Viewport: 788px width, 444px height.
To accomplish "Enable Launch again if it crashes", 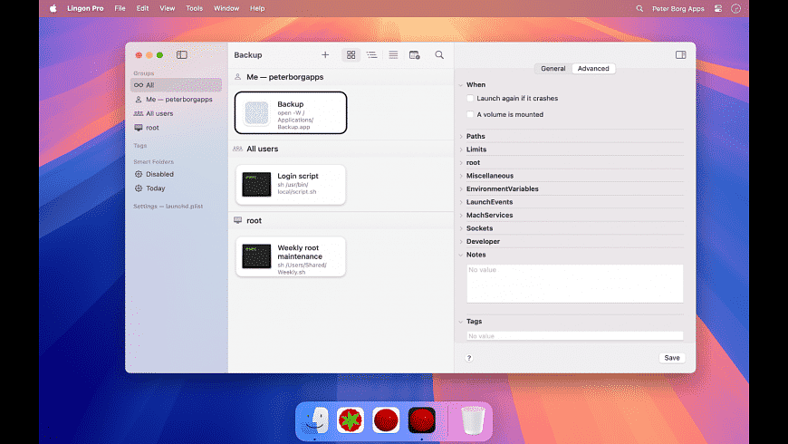I will 470,98.
